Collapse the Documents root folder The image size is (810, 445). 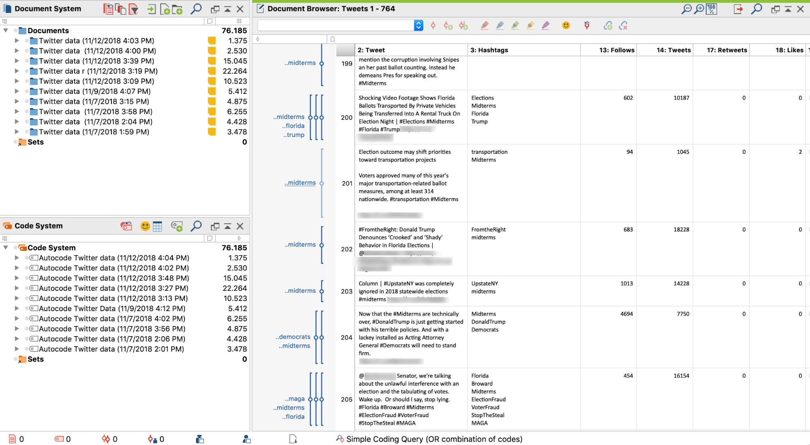coord(6,30)
